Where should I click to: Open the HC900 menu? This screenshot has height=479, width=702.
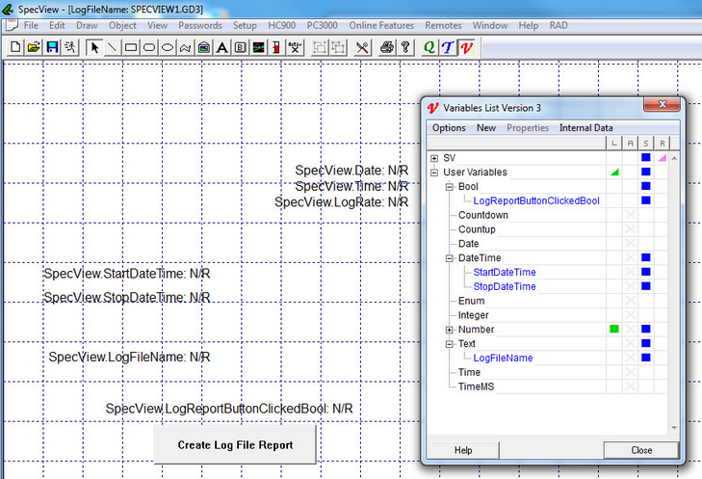click(281, 26)
